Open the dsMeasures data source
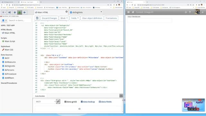 point(9,62)
